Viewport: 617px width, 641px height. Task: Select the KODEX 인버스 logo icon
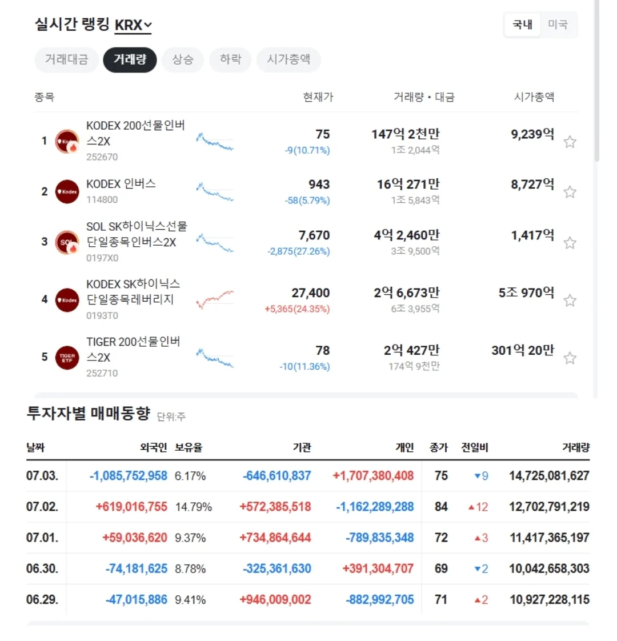67,191
